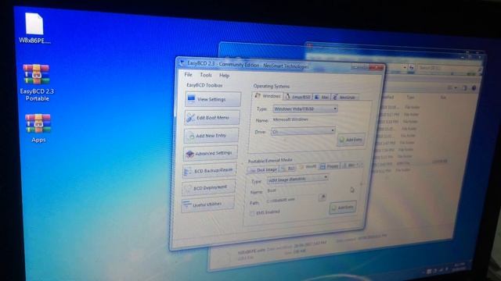The width and height of the screenshot is (501, 281).
Task: Open the Apps archive icon on desktop
Action: coord(38,128)
